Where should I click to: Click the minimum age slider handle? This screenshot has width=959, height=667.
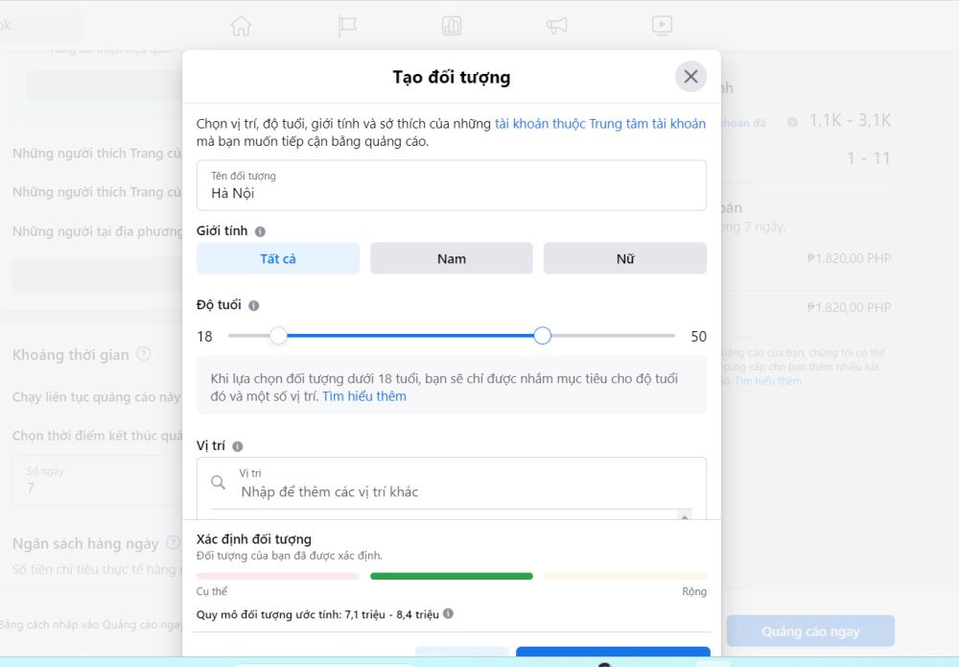[278, 335]
